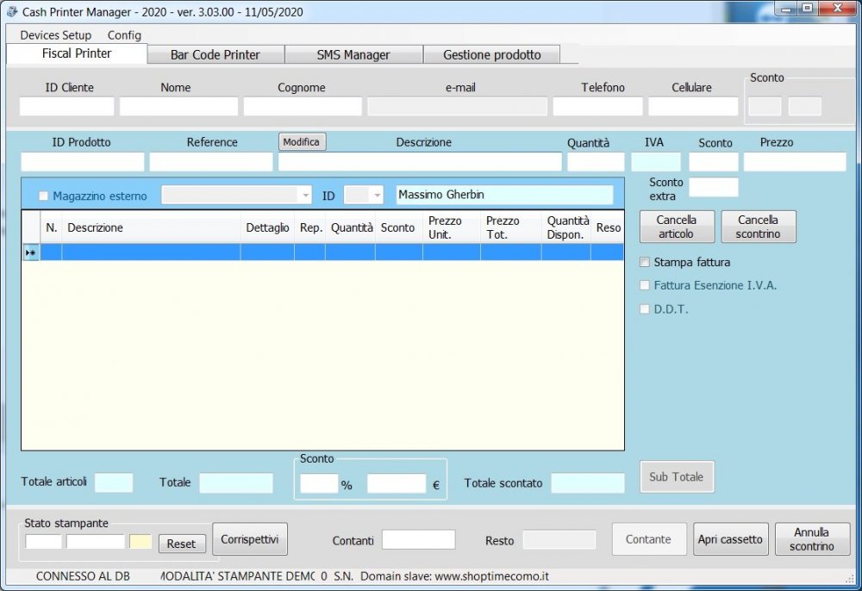Image resolution: width=862 pixels, height=591 pixels.
Task: Go to the Gestione prodotto tab
Action: coord(491,55)
